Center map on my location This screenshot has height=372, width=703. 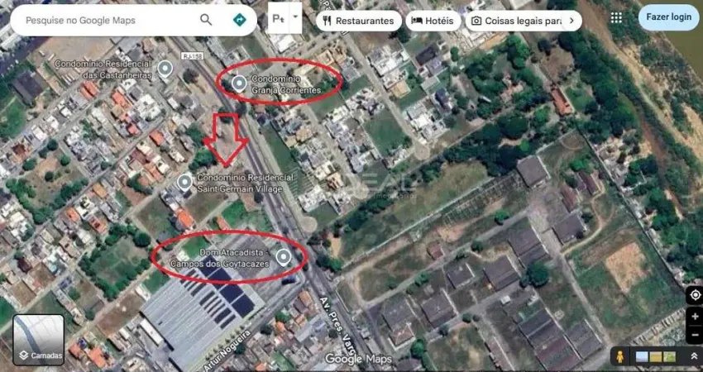(x=695, y=295)
